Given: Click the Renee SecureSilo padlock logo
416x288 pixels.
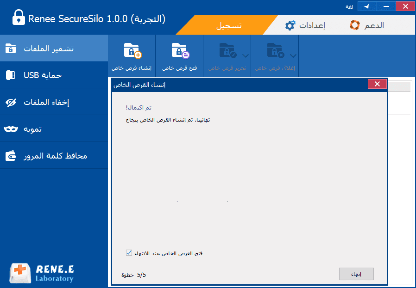Looking at the screenshot, I should pyautogui.click(x=19, y=18).
